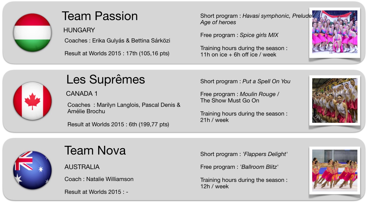
Task: Click the Australia flag icon
Action: [x=32, y=170]
